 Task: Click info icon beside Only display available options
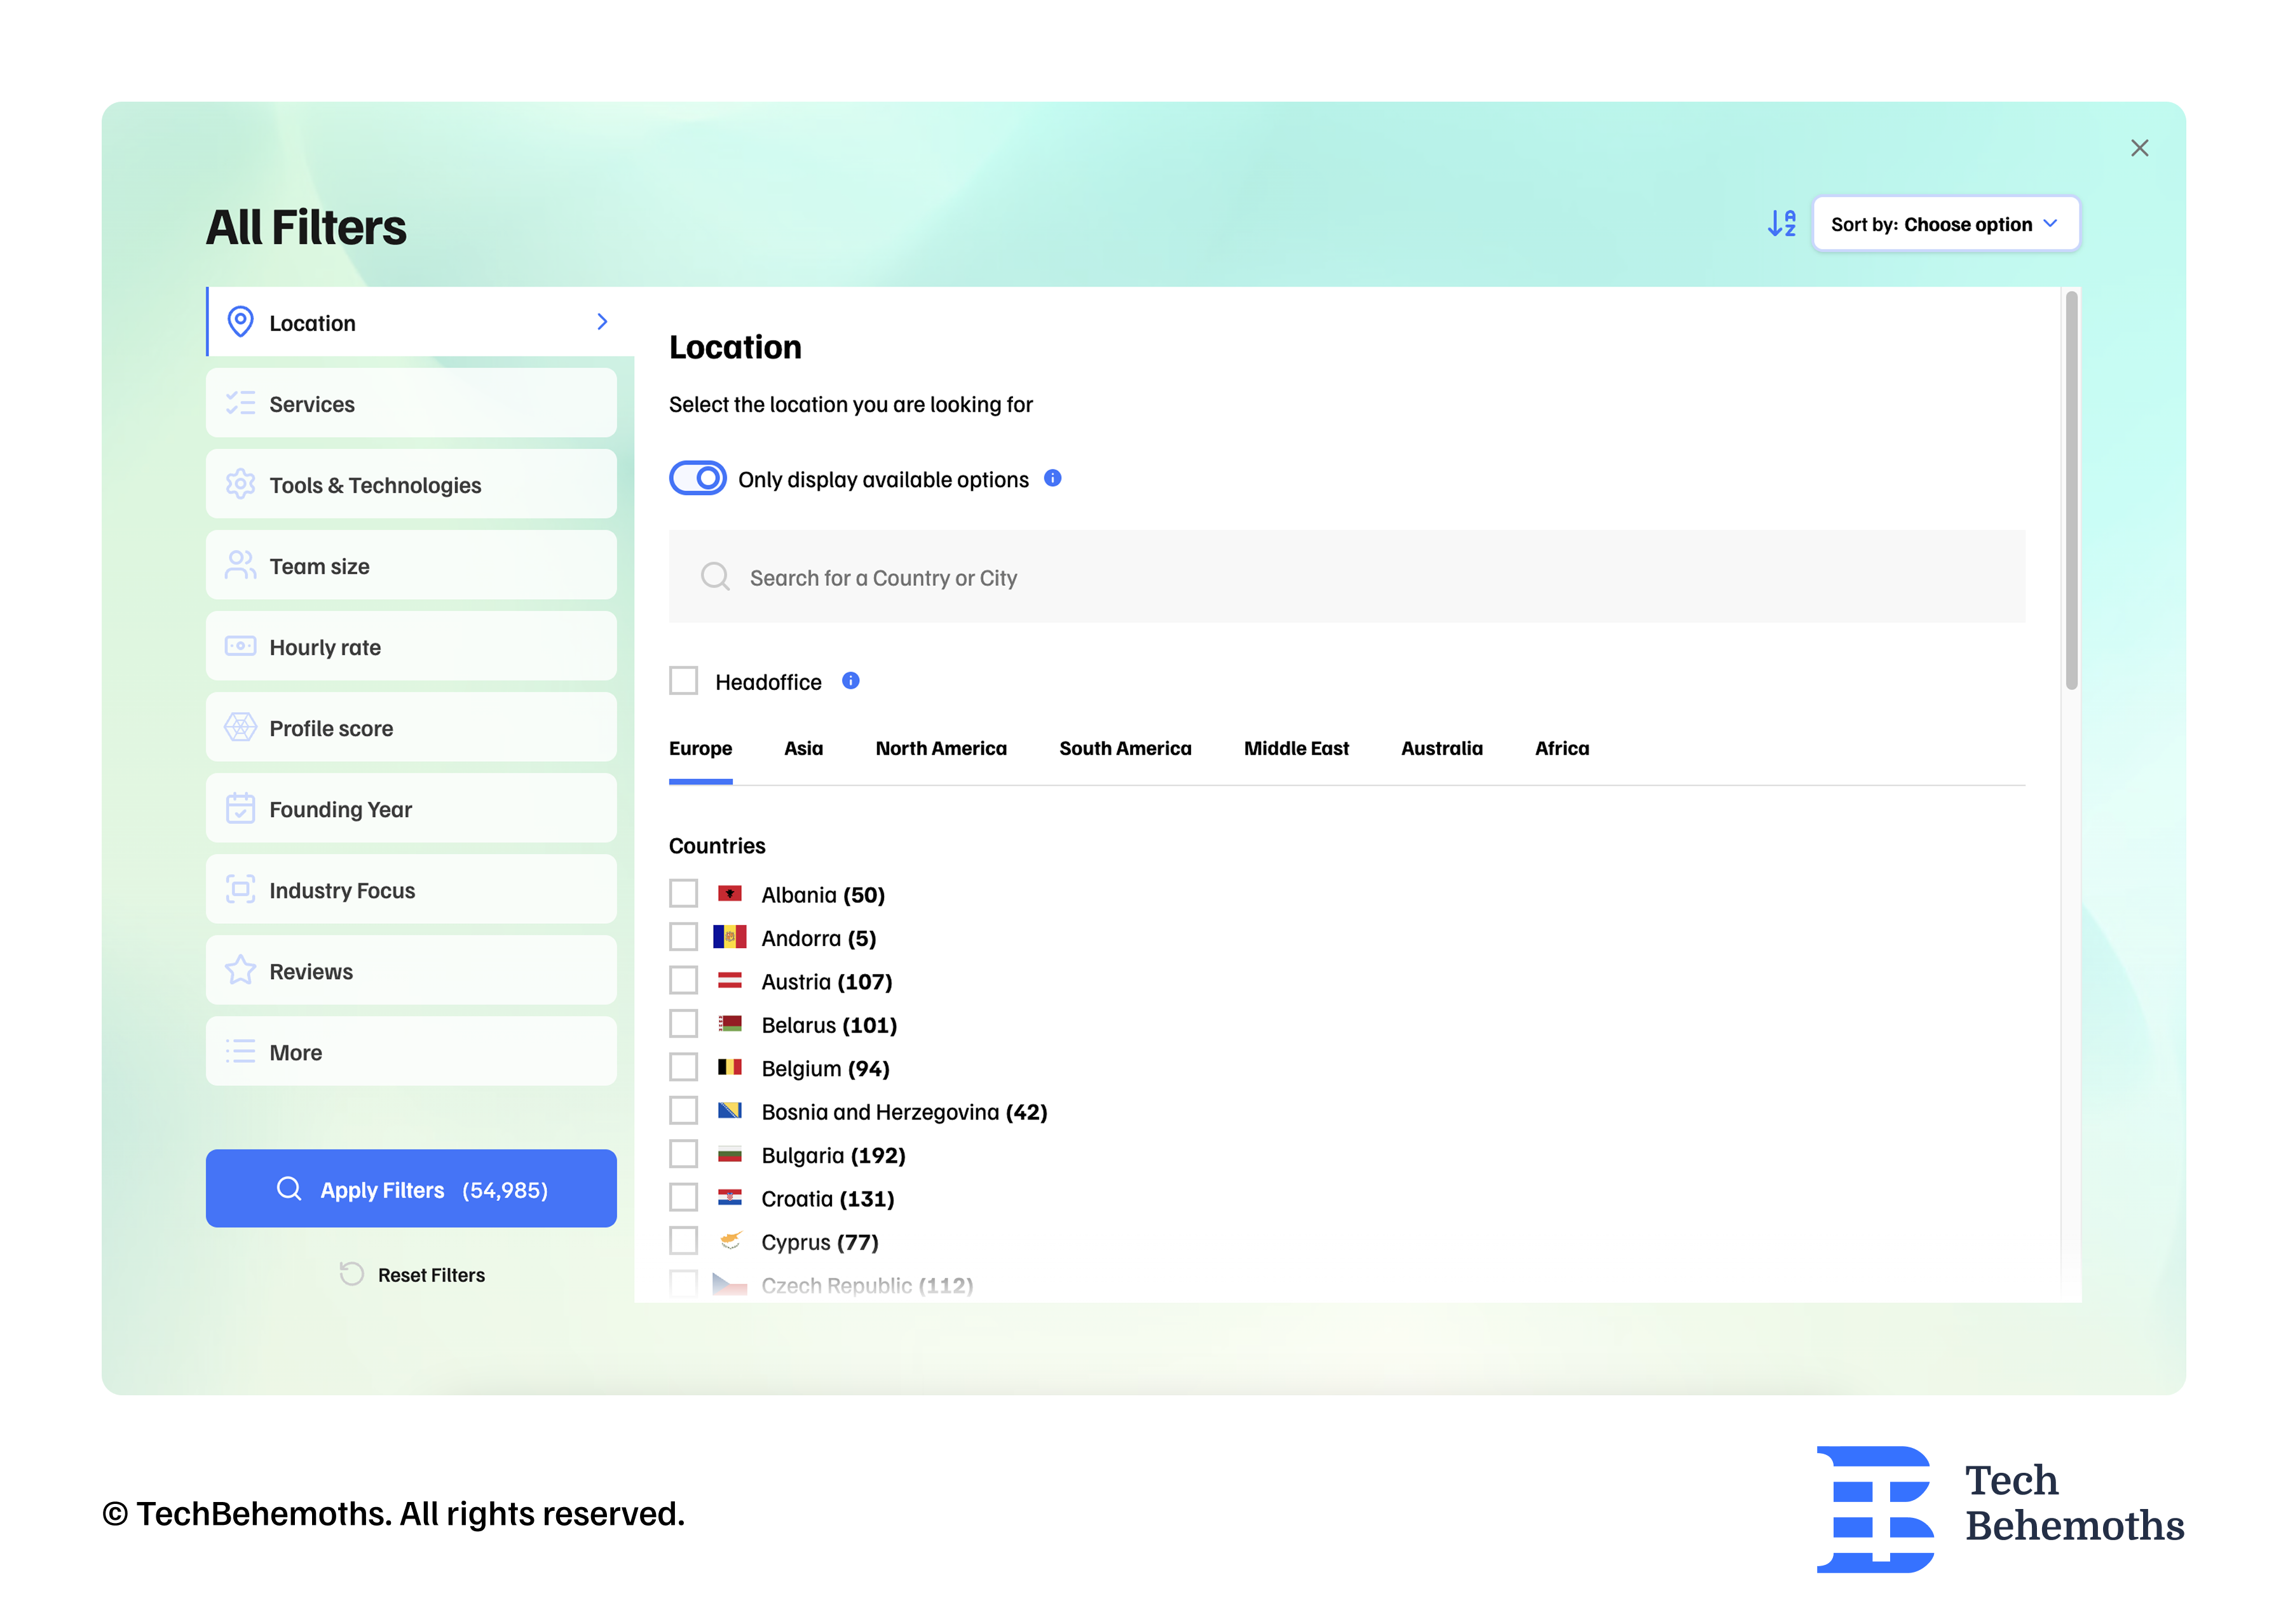pyautogui.click(x=1053, y=478)
